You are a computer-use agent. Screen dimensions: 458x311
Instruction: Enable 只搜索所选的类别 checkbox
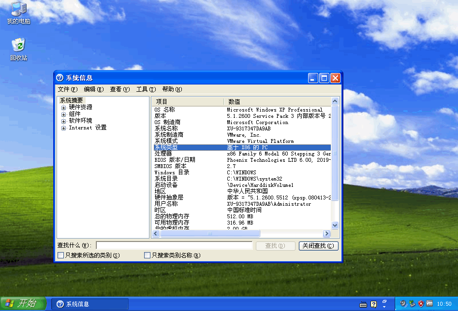tap(61, 255)
